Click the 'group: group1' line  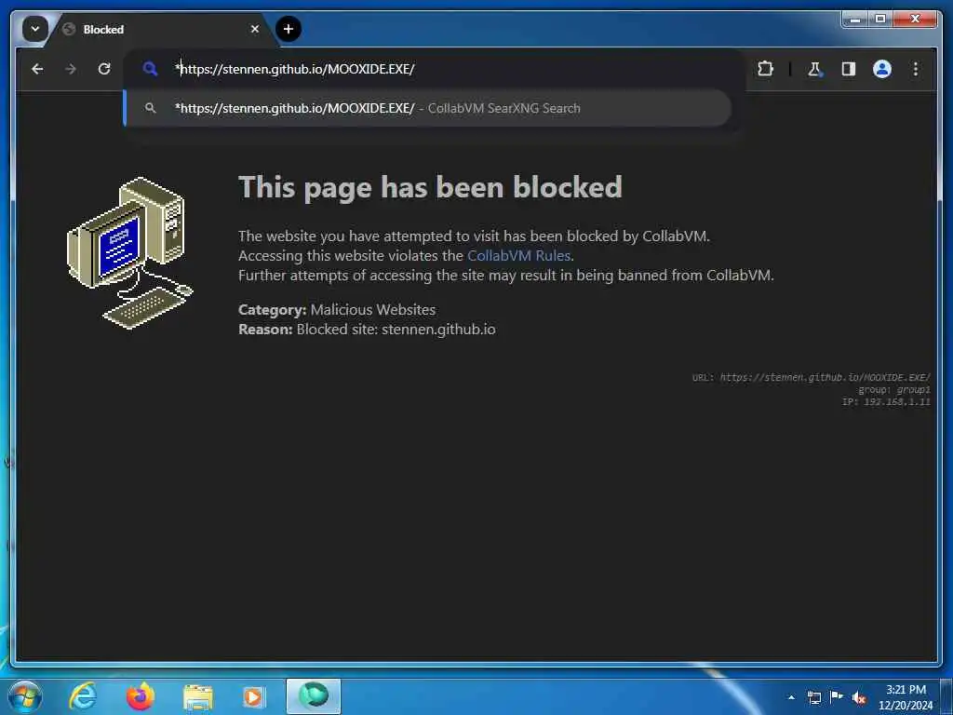tap(893, 390)
